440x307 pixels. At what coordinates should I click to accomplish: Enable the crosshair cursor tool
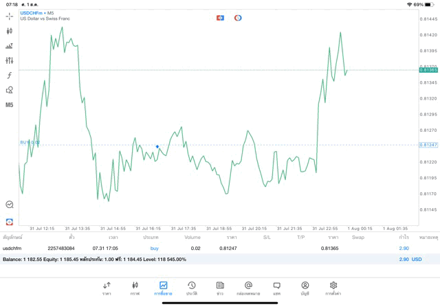(x=10, y=16)
